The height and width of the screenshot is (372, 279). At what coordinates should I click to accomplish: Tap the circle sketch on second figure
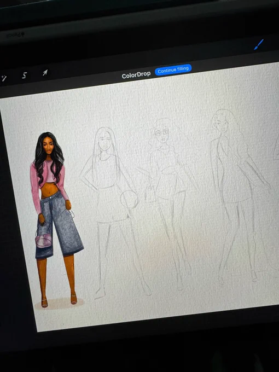tap(129, 200)
